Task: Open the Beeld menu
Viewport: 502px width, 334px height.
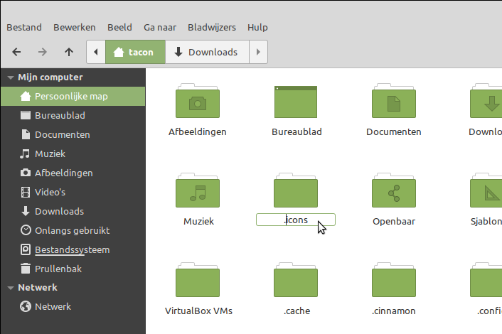Action: (x=119, y=27)
